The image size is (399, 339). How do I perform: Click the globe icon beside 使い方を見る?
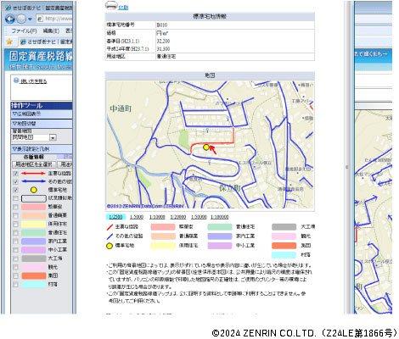[16, 81]
